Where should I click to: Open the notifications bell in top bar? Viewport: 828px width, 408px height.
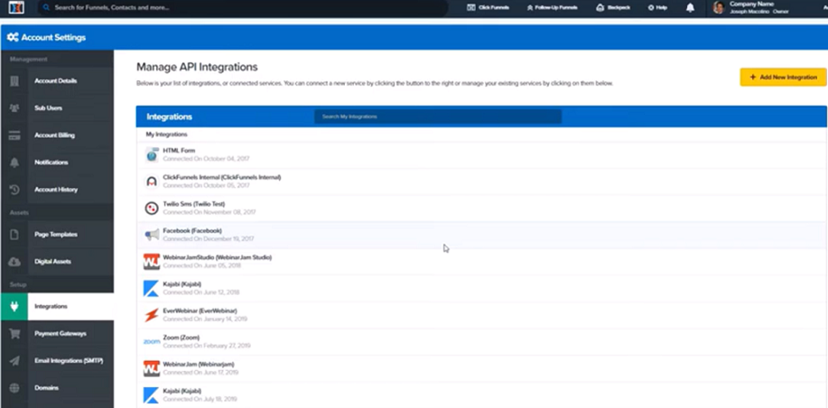coord(690,8)
